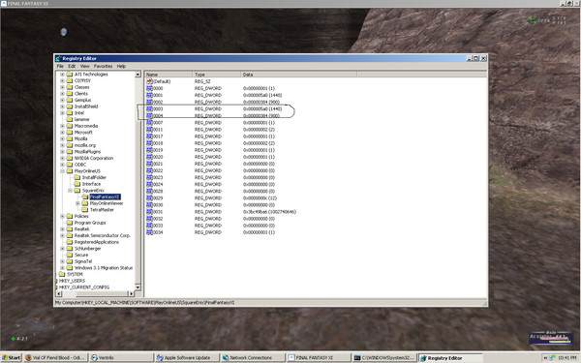Click the folder icon of SYSTEM key
This screenshot has width=581, height=363.
click(62, 274)
